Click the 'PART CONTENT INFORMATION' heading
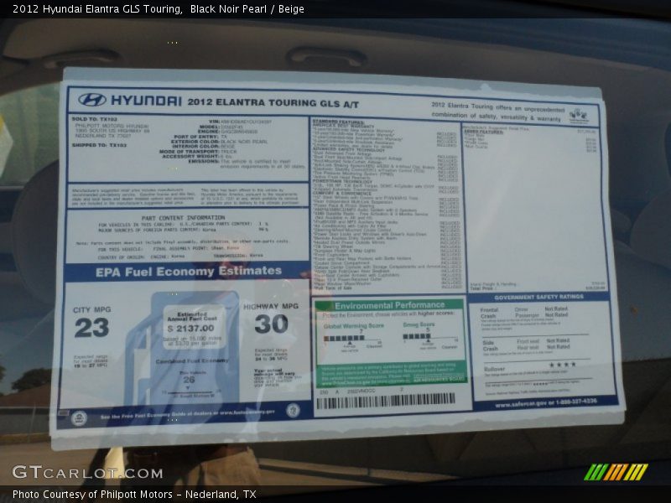Screen dimensions: 671x503 tap(183, 218)
